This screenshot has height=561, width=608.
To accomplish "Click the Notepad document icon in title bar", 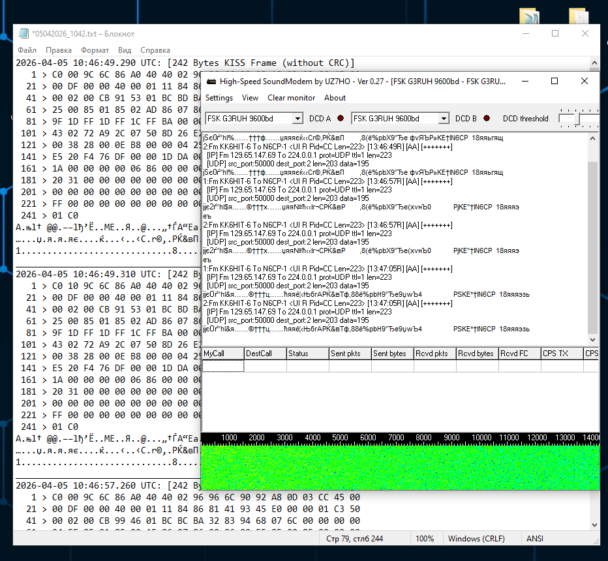I will point(23,34).
